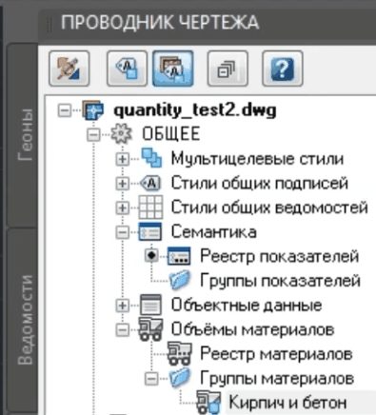Click the gear icon beside ОБЩЕЕ
The image size is (376, 415).
(121, 134)
